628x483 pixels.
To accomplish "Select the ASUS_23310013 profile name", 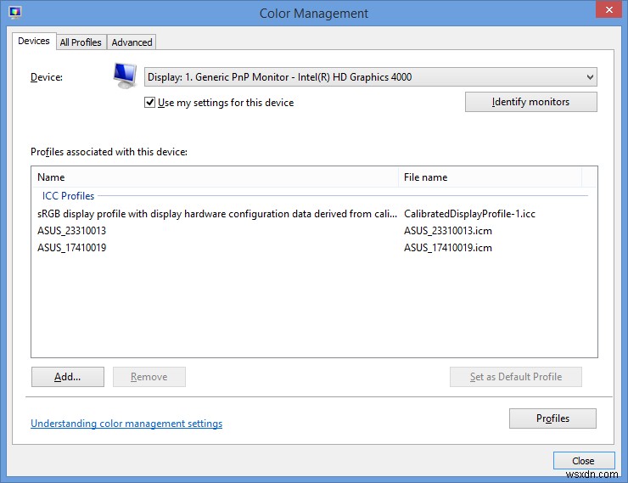I will coord(71,231).
